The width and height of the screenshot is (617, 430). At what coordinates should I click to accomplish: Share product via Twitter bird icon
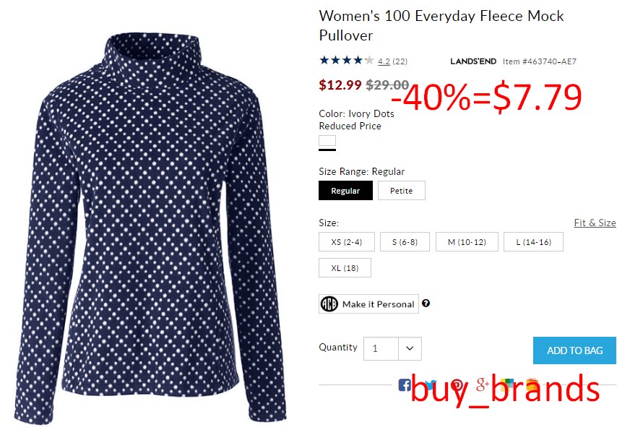(x=431, y=384)
